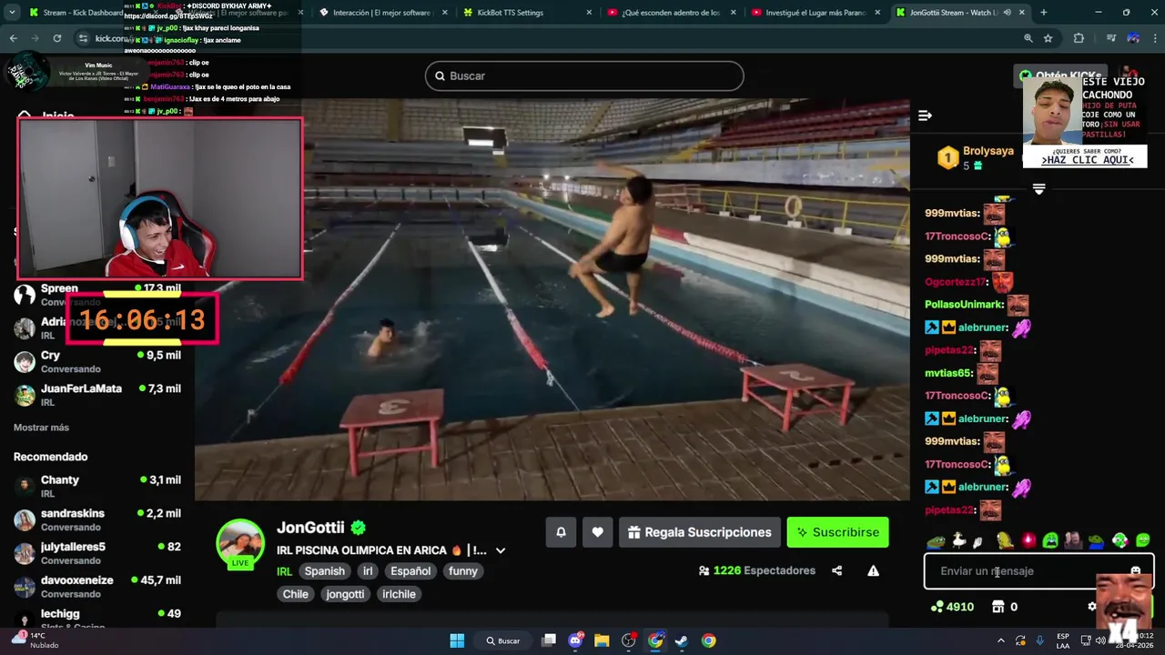Image resolution: width=1165 pixels, height=655 pixels.
Task: Show hidden system tray icons chevron
Action: [x=1001, y=640]
